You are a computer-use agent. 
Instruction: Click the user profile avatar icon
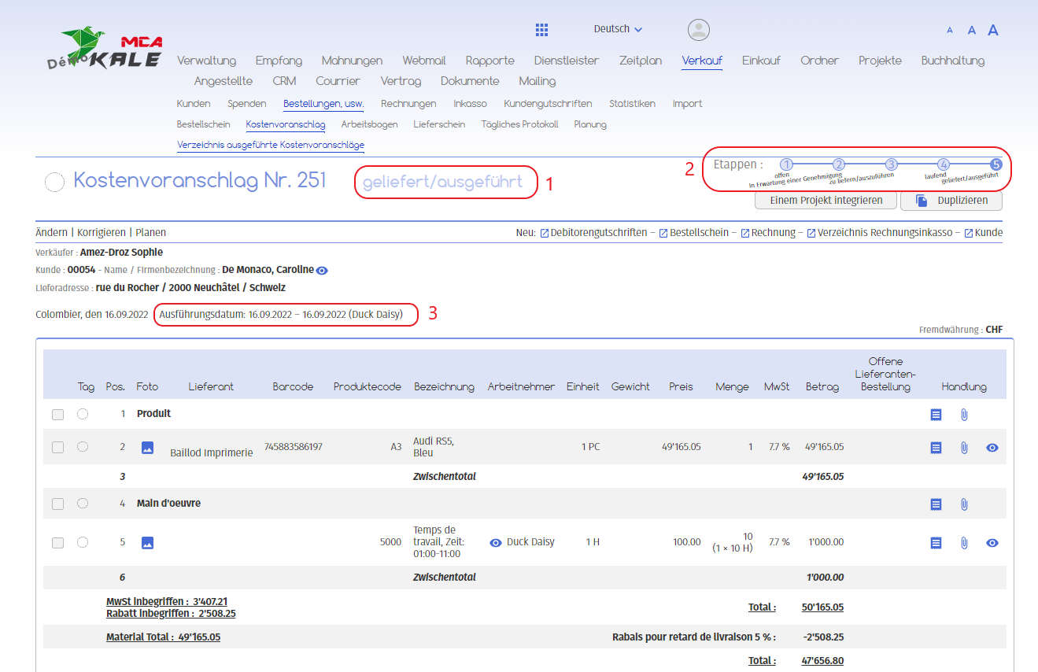click(698, 30)
